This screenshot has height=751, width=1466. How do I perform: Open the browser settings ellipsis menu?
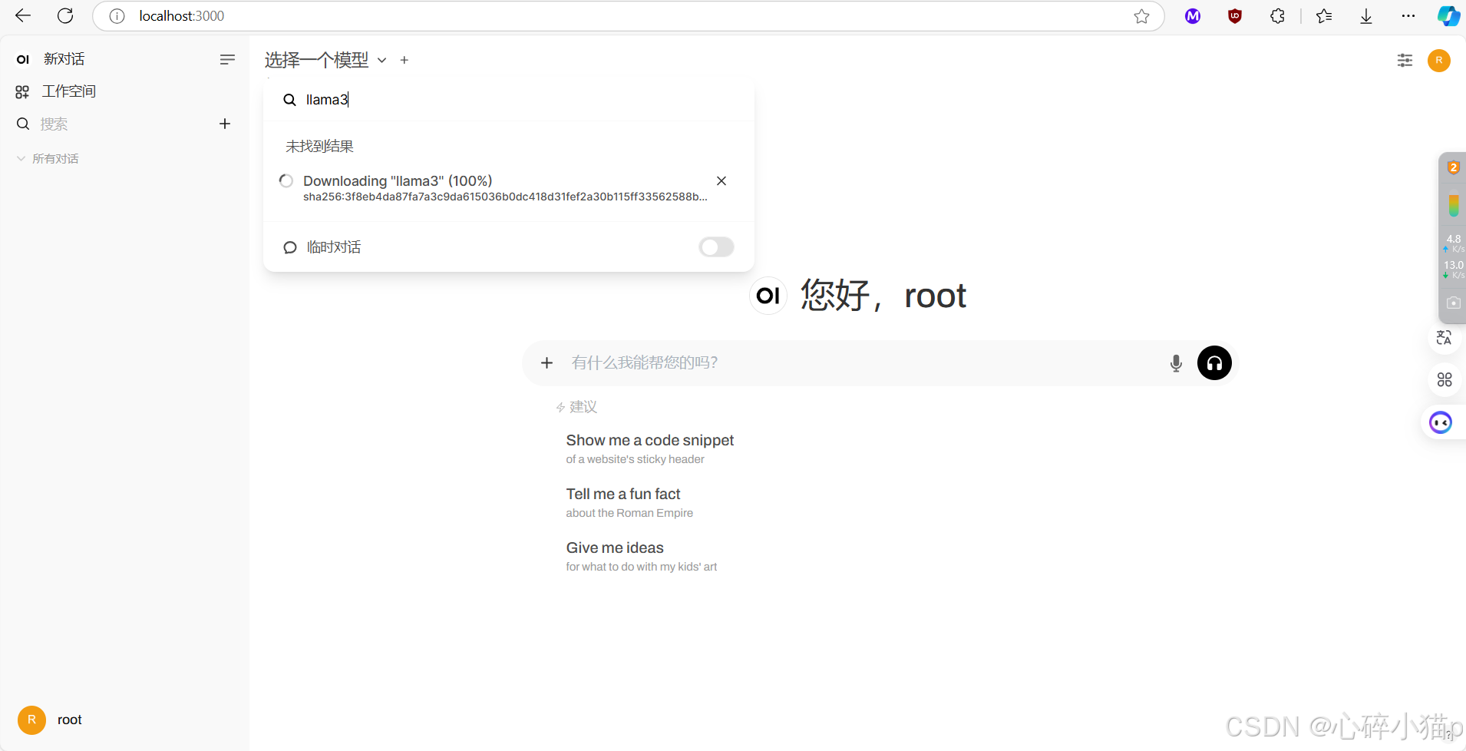pos(1408,15)
